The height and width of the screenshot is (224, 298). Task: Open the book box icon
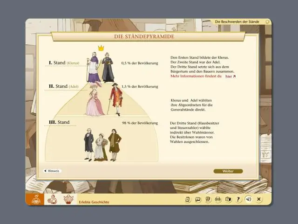tap(228, 199)
